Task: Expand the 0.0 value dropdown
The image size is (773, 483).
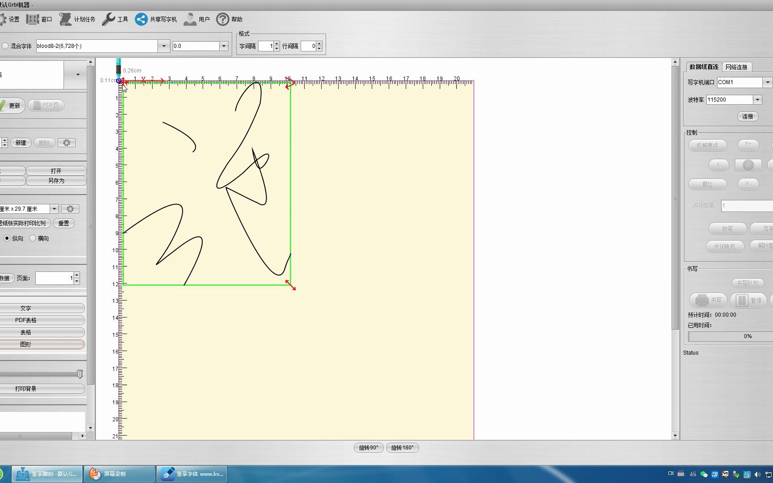Action: pyautogui.click(x=224, y=46)
